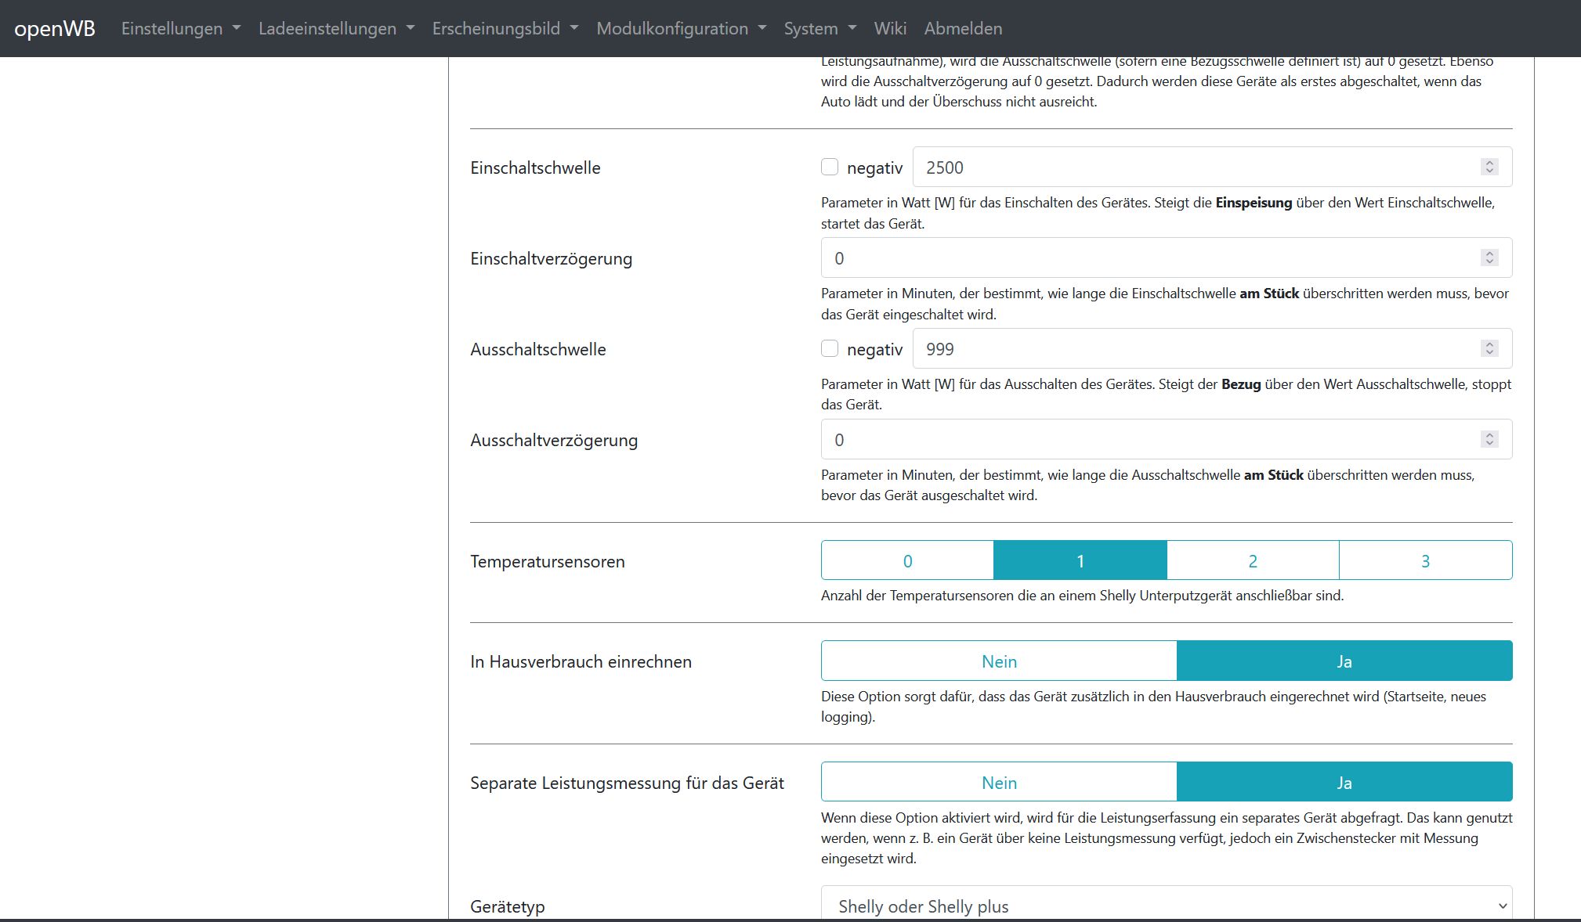1581x922 pixels.
Task: Open the Gerätetyp dropdown
Action: click(x=1166, y=906)
